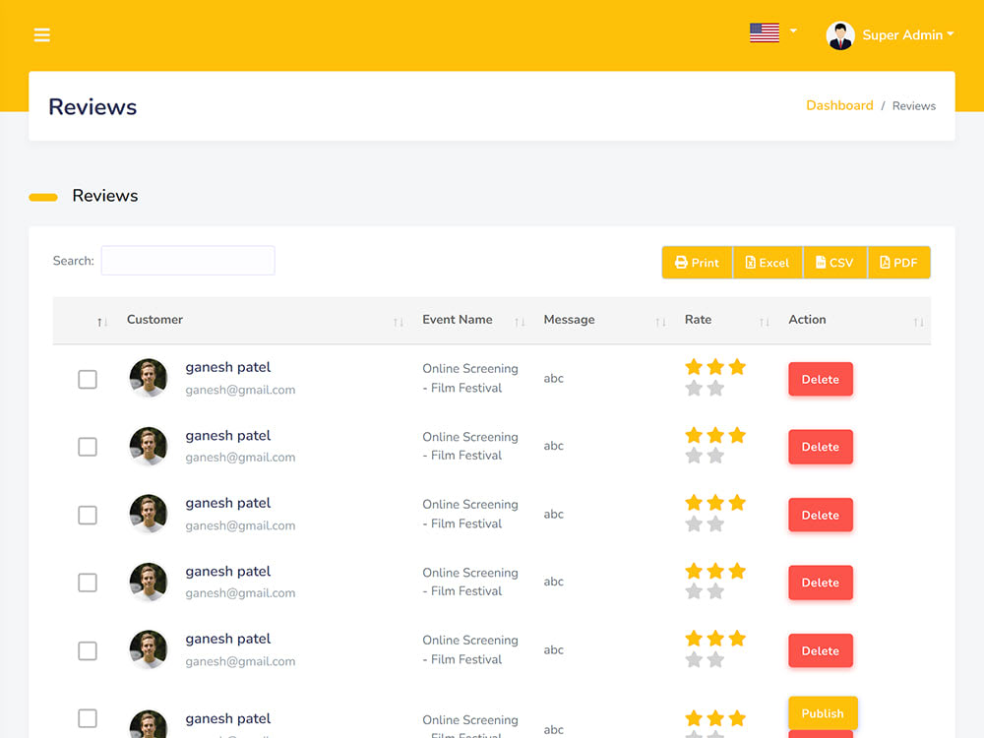Open the Super Admin account dropdown
This screenshot has width=984, height=738.
coord(908,35)
